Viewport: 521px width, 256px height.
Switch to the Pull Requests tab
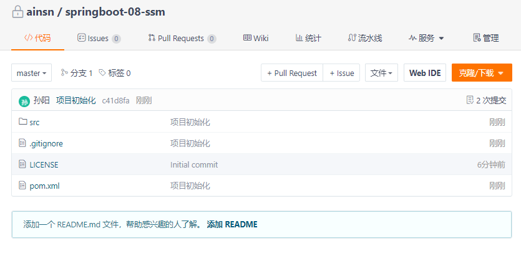182,38
